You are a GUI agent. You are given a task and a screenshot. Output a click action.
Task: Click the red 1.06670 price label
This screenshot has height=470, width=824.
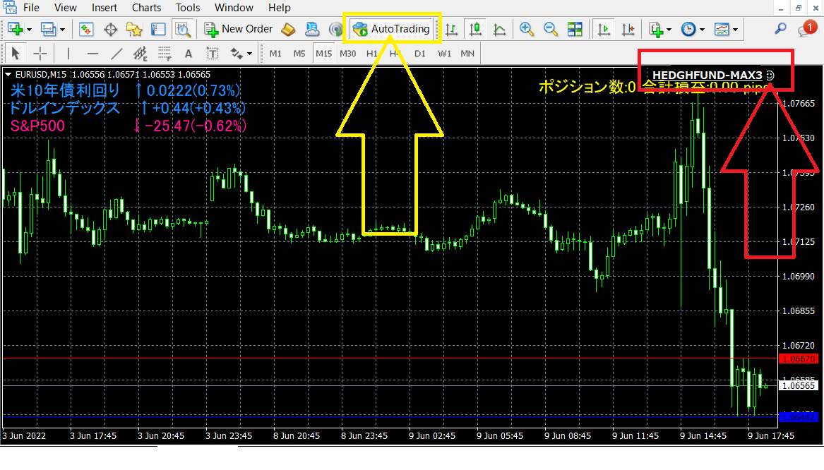pos(799,358)
